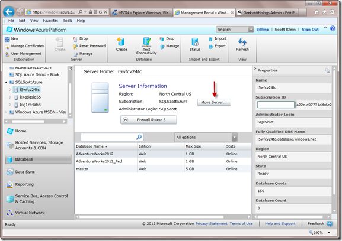Open the Help and Support link
This screenshot has height=241, width=342.
point(280,224)
